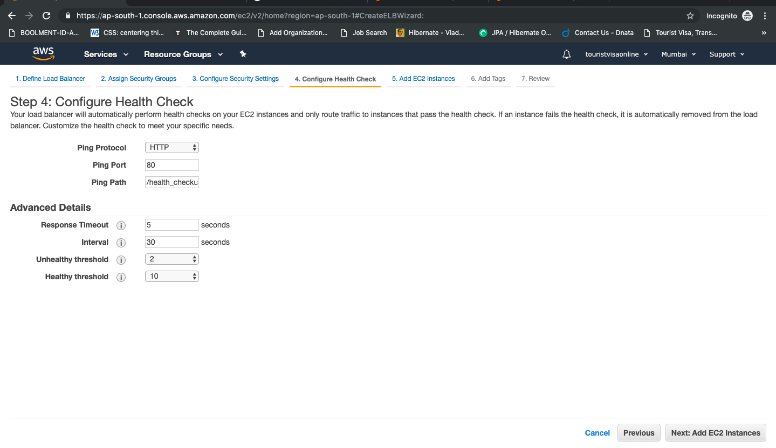Click the Previous button
Viewport: 776px width, 448px height.
(638, 433)
